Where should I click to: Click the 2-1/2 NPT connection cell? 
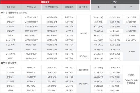click(11, 54)
